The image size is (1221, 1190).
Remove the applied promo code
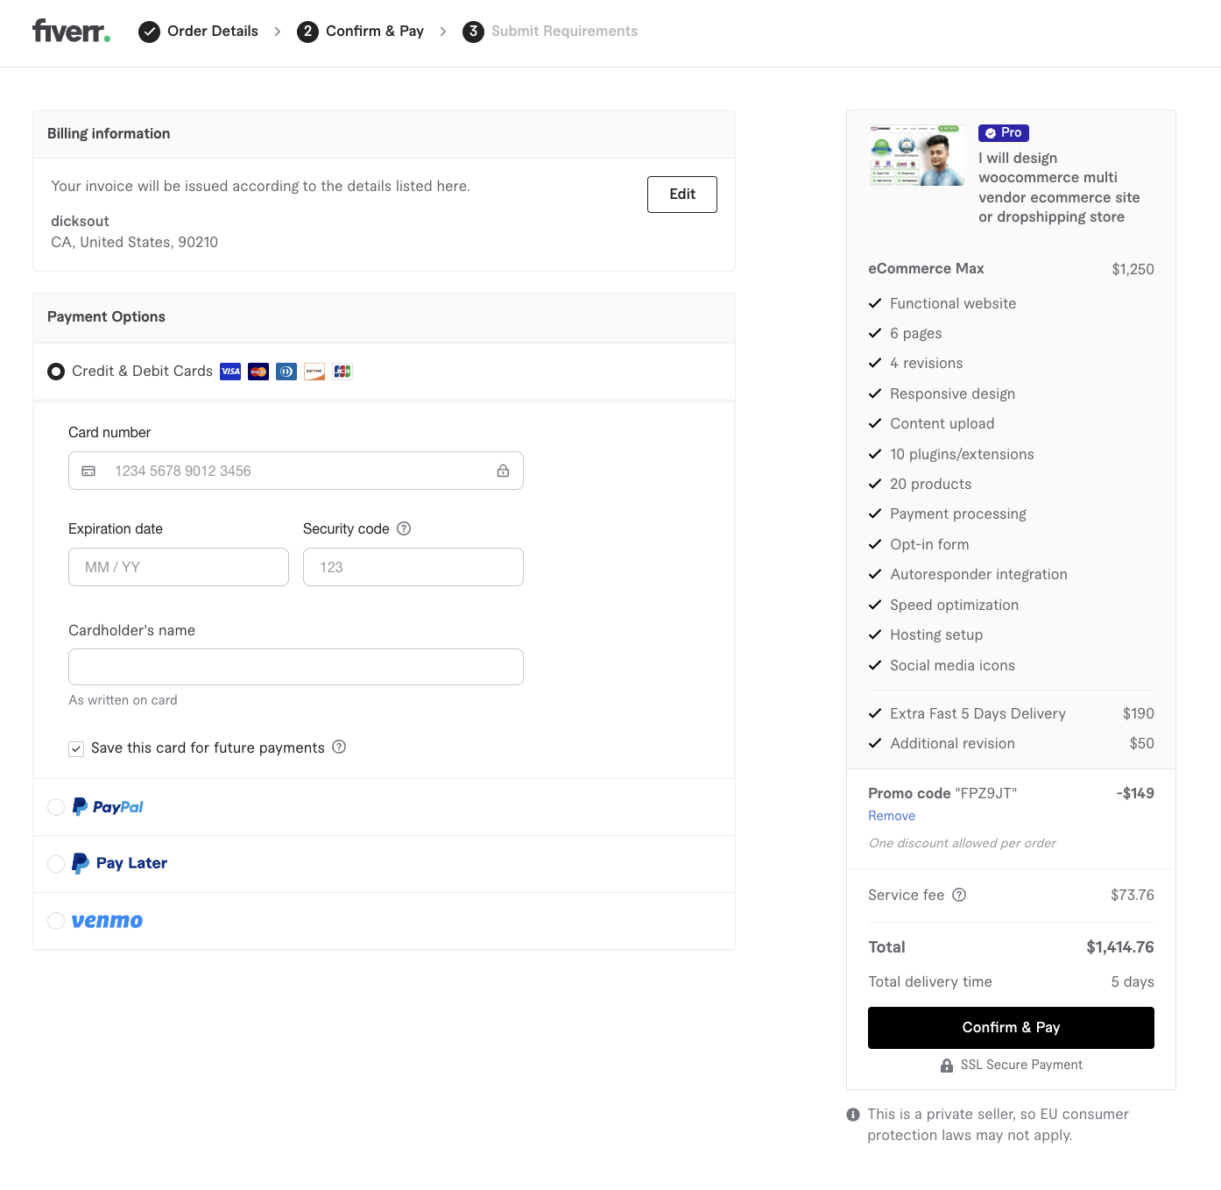click(891, 816)
